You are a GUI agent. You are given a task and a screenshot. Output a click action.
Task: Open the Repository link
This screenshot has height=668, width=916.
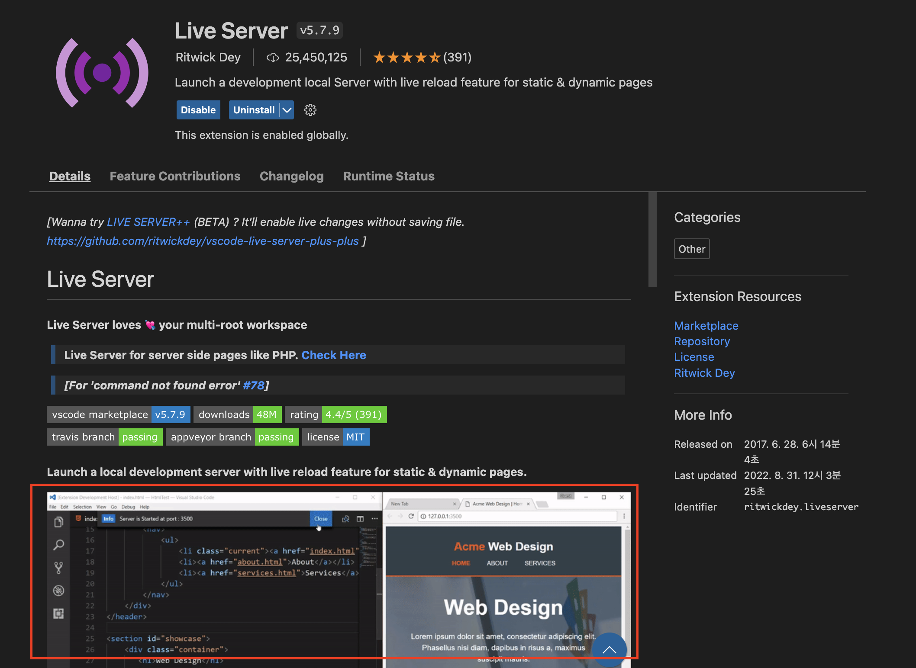point(702,341)
